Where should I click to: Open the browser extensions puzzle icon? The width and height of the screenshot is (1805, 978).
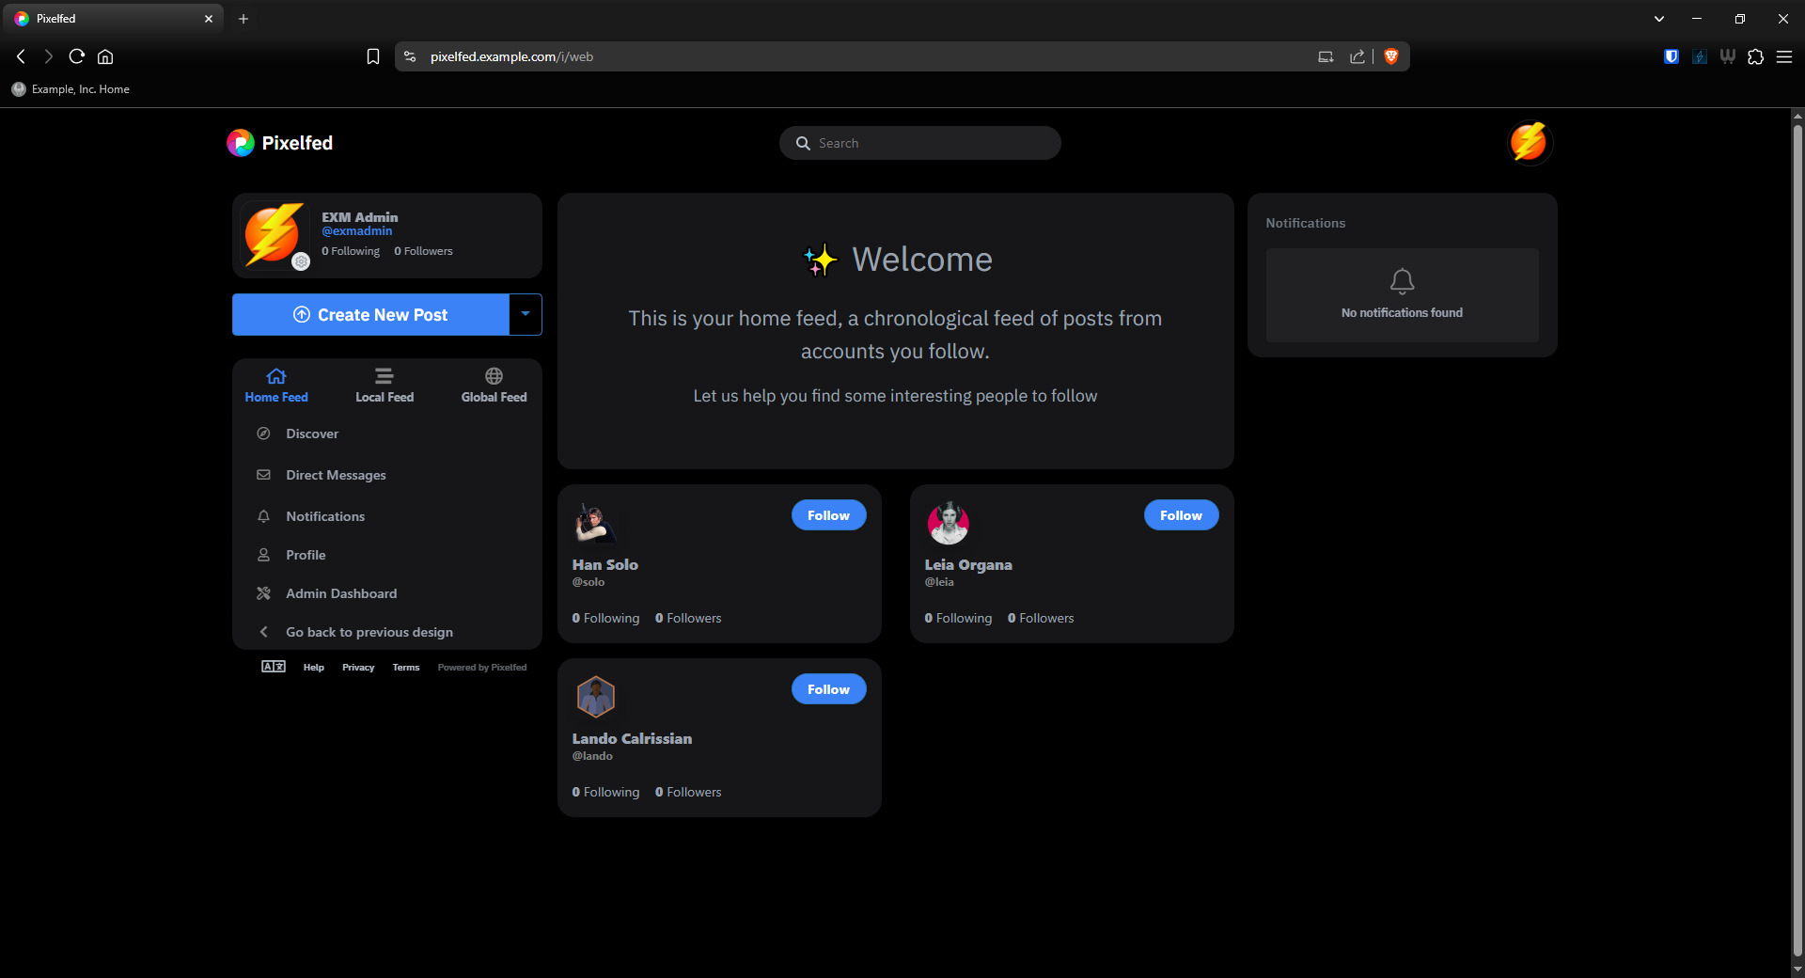pos(1755,56)
